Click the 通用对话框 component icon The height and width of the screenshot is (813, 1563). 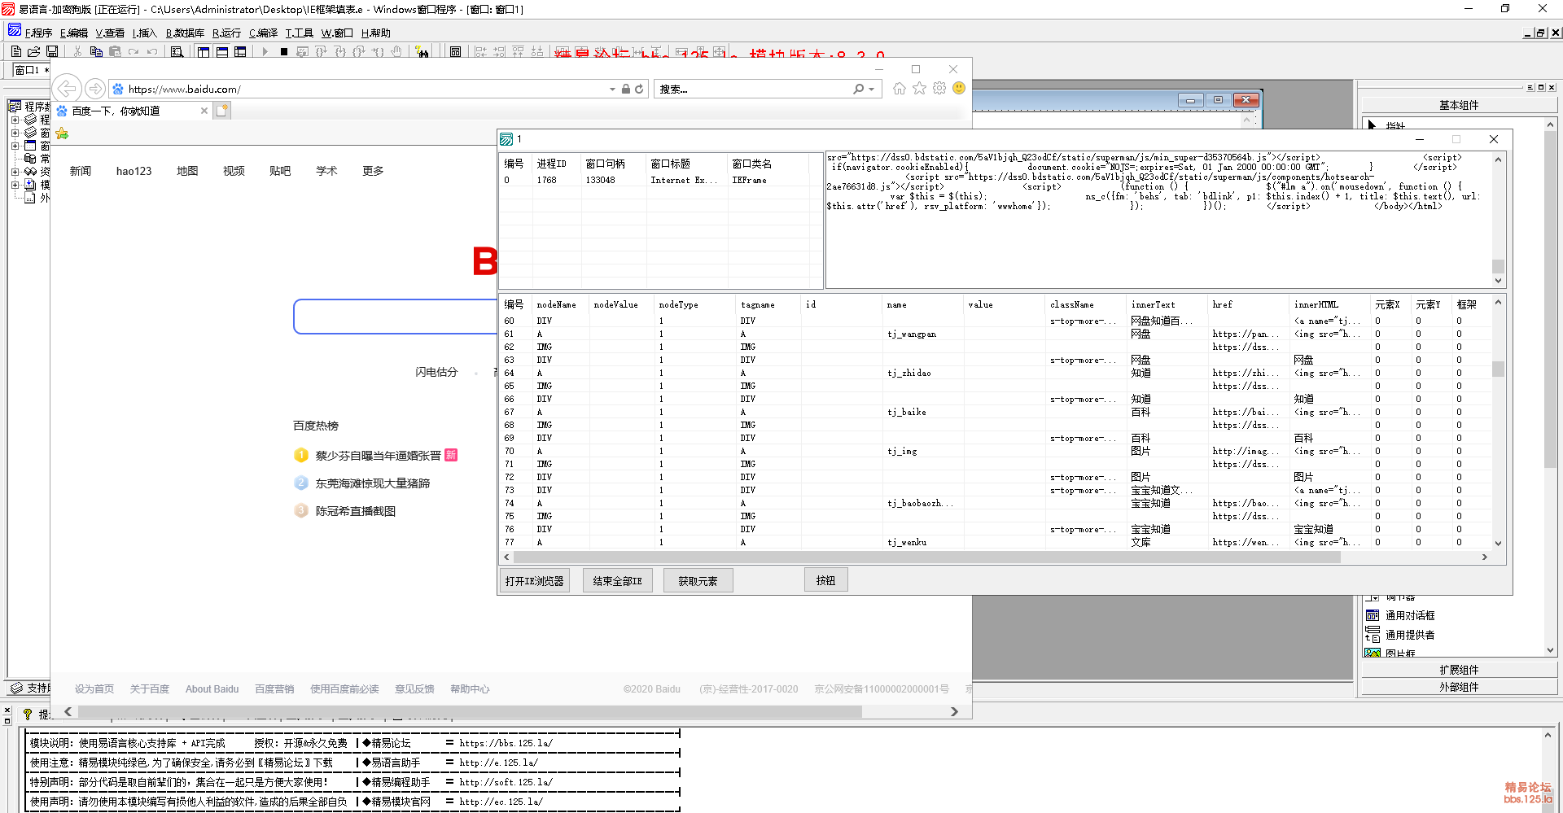[1373, 615]
